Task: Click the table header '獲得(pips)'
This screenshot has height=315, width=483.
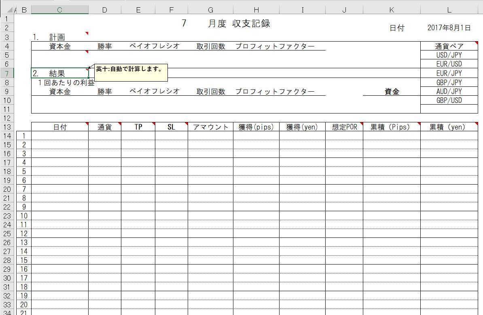Action: [256, 127]
